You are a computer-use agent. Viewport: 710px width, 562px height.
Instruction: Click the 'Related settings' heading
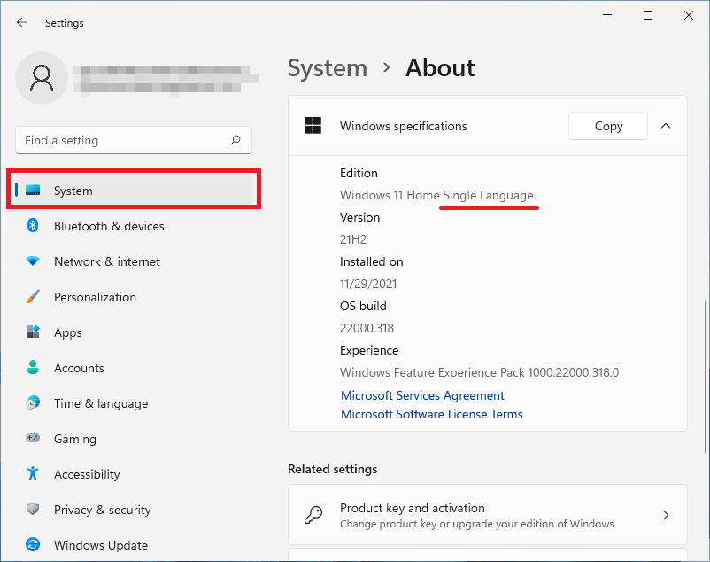[x=332, y=469]
